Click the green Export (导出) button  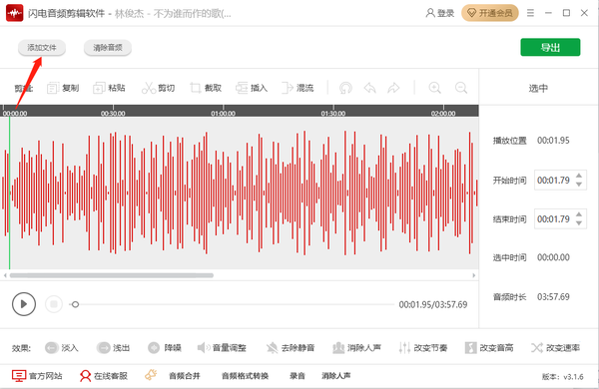coord(550,47)
